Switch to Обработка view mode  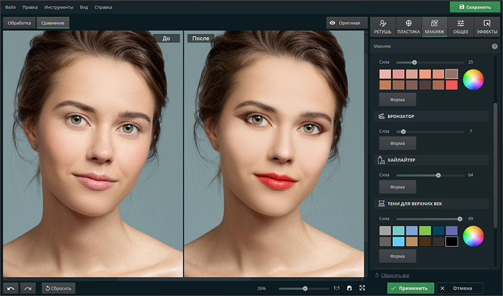pyautogui.click(x=20, y=23)
